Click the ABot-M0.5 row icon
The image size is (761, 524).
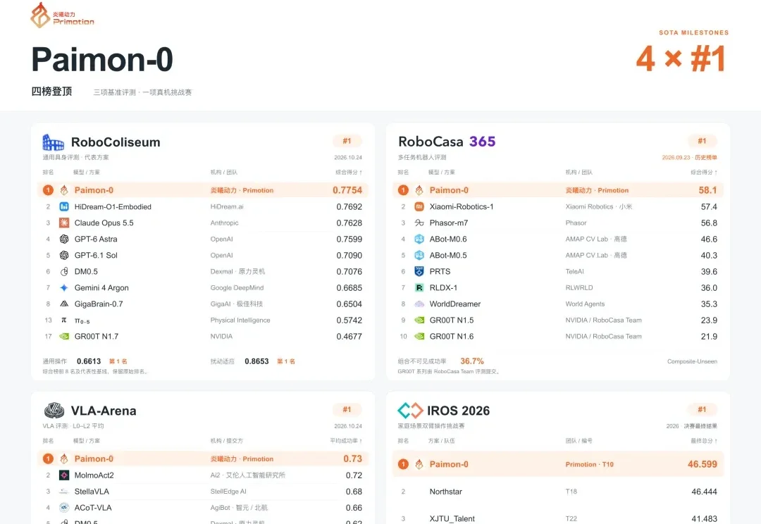point(419,255)
